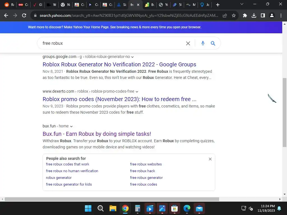The width and height of the screenshot is (287, 215).
Task: Click the horizontal scrollbar thumb
Action: (x=112, y=199)
